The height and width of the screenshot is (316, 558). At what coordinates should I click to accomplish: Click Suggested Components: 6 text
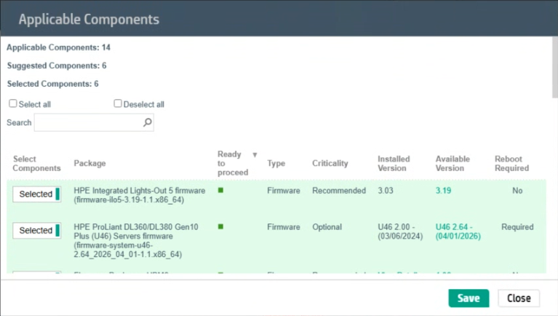pyautogui.click(x=57, y=66)
